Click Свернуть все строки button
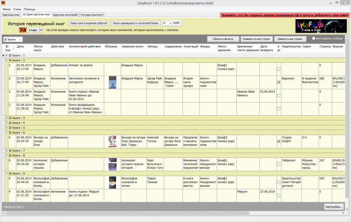Viewport: 351px width, 222px height. pyautogui.click(x=290, y=39)
